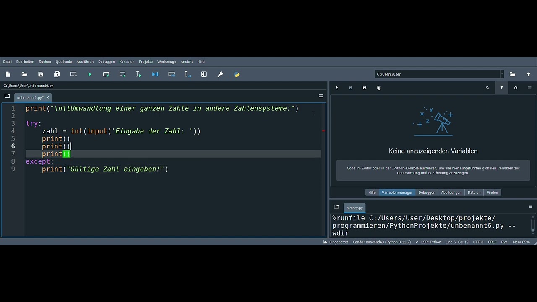The width and height of the screenshot is (537, 302).
Task: Open the PYTHONPATH manager
Action: click(237, 74)
